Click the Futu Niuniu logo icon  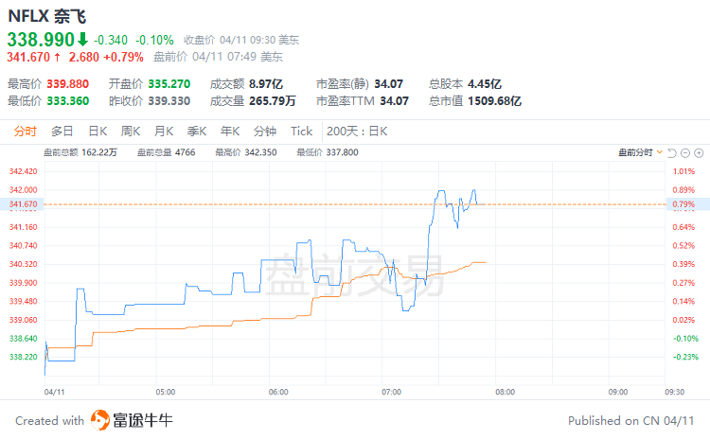(101, 420)
